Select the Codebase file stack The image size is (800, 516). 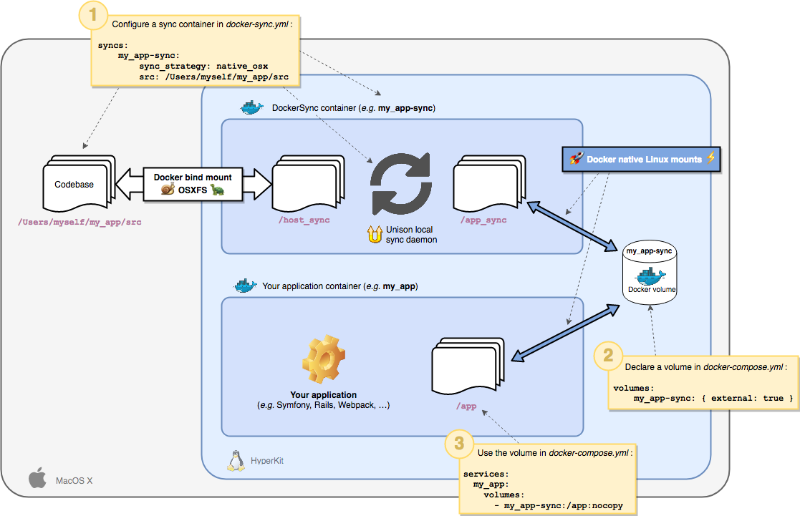(79, 183)
